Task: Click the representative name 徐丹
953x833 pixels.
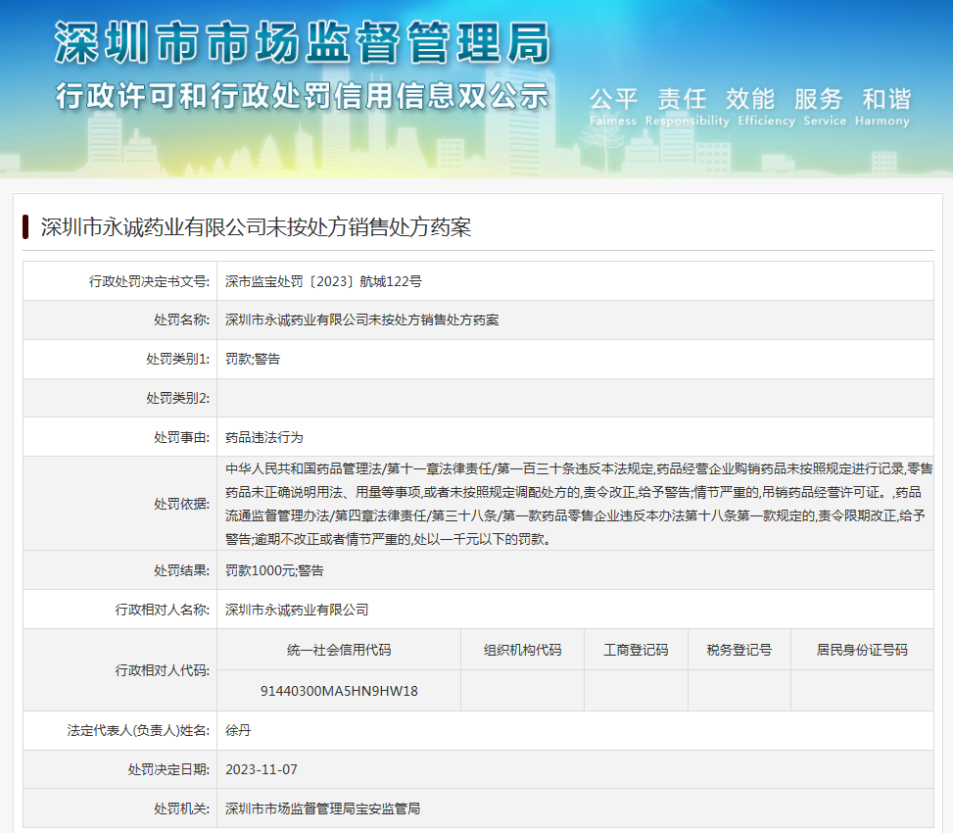Action: point(238,730)
